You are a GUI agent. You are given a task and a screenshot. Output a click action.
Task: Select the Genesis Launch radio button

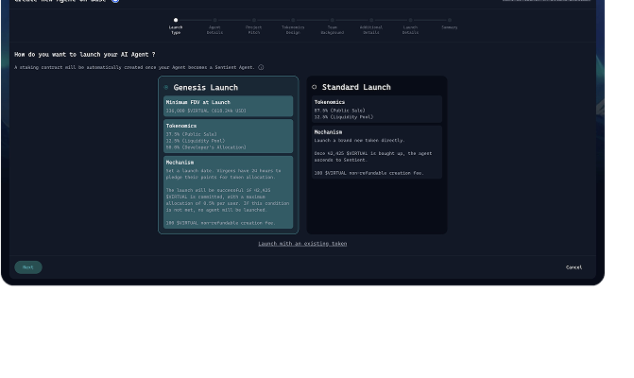(167, 87)
